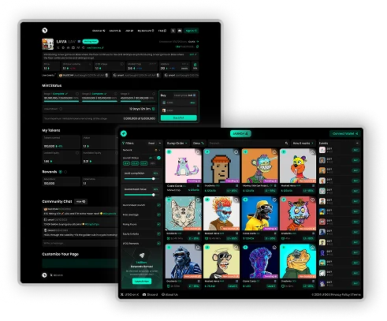The image size is (387, 321).
Task: Click the round icon atop the zombie cat card
Action: (312, 200)
